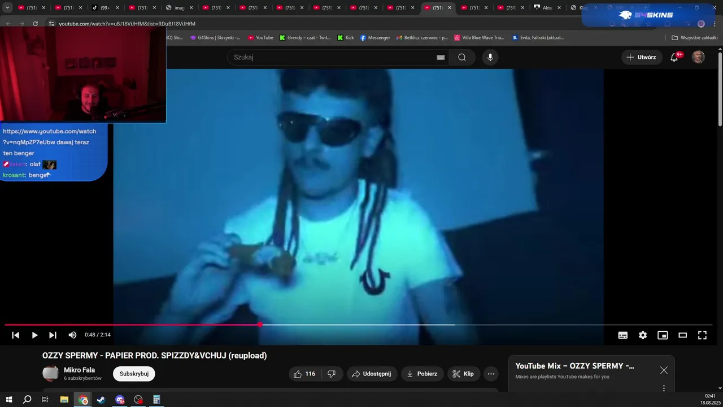
Task: Click the video title OZZY SPERMY - PAPIER
Action: coord(154,356)
